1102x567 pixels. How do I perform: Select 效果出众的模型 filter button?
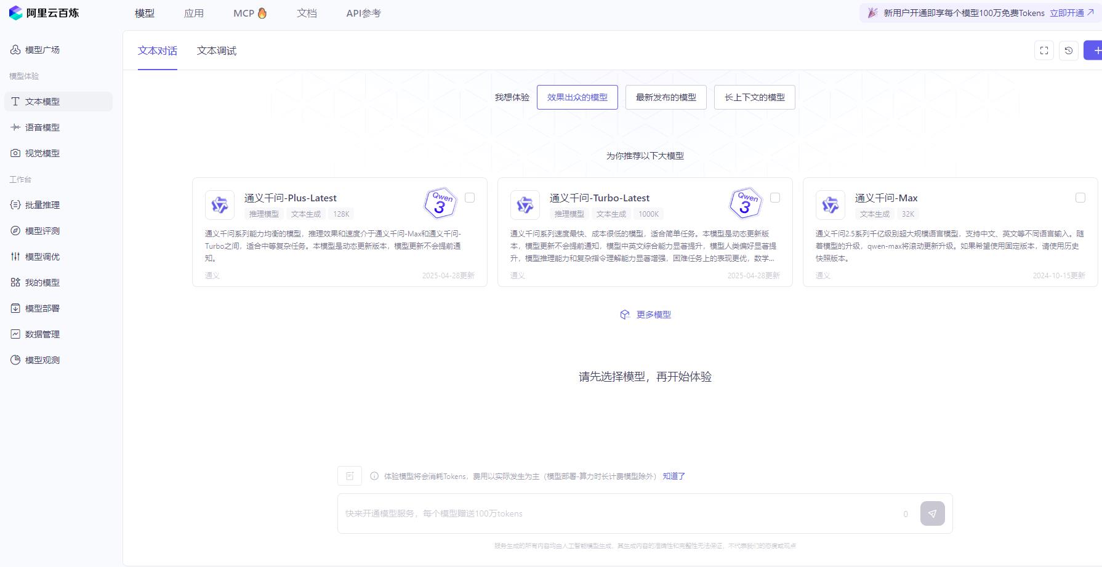[577, 97]
